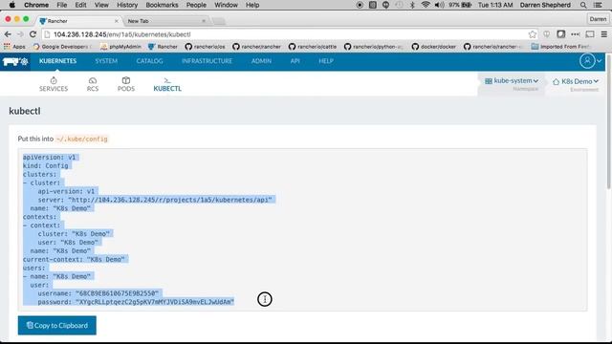Click the ~/.kube/config path text
The width and height of the screenshot is (612, 344).
point(81,139)
